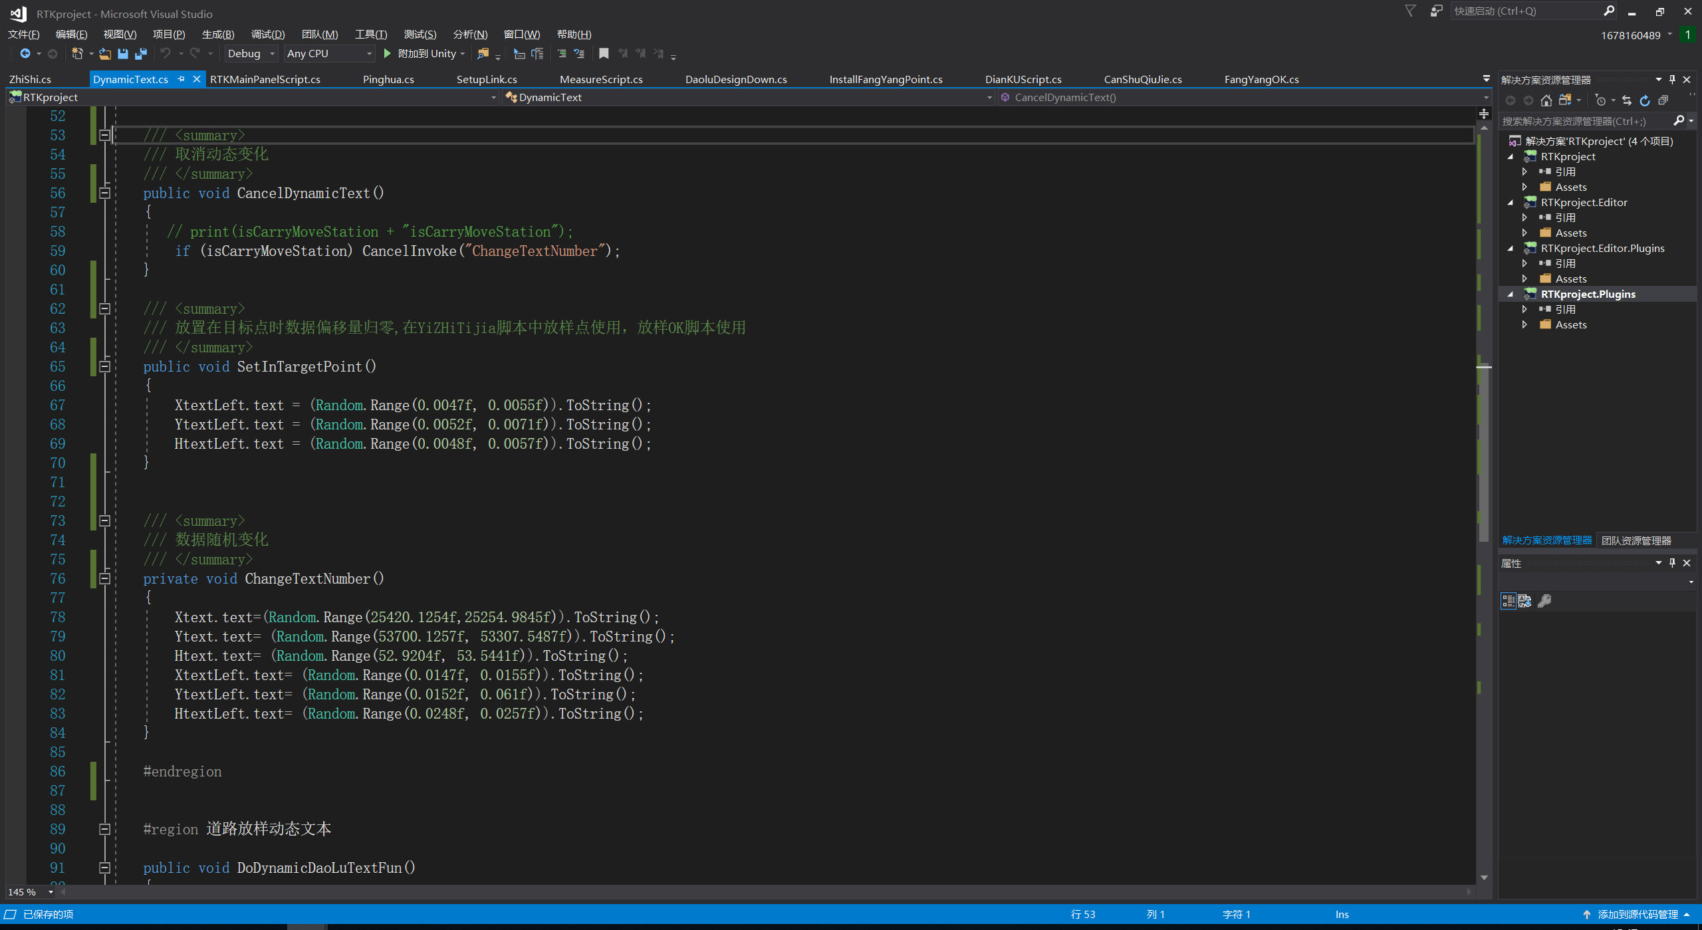Click the Collapse All icon in Solution Explorer
The height and width of the screenshot is (930, 1702).
1663,100
